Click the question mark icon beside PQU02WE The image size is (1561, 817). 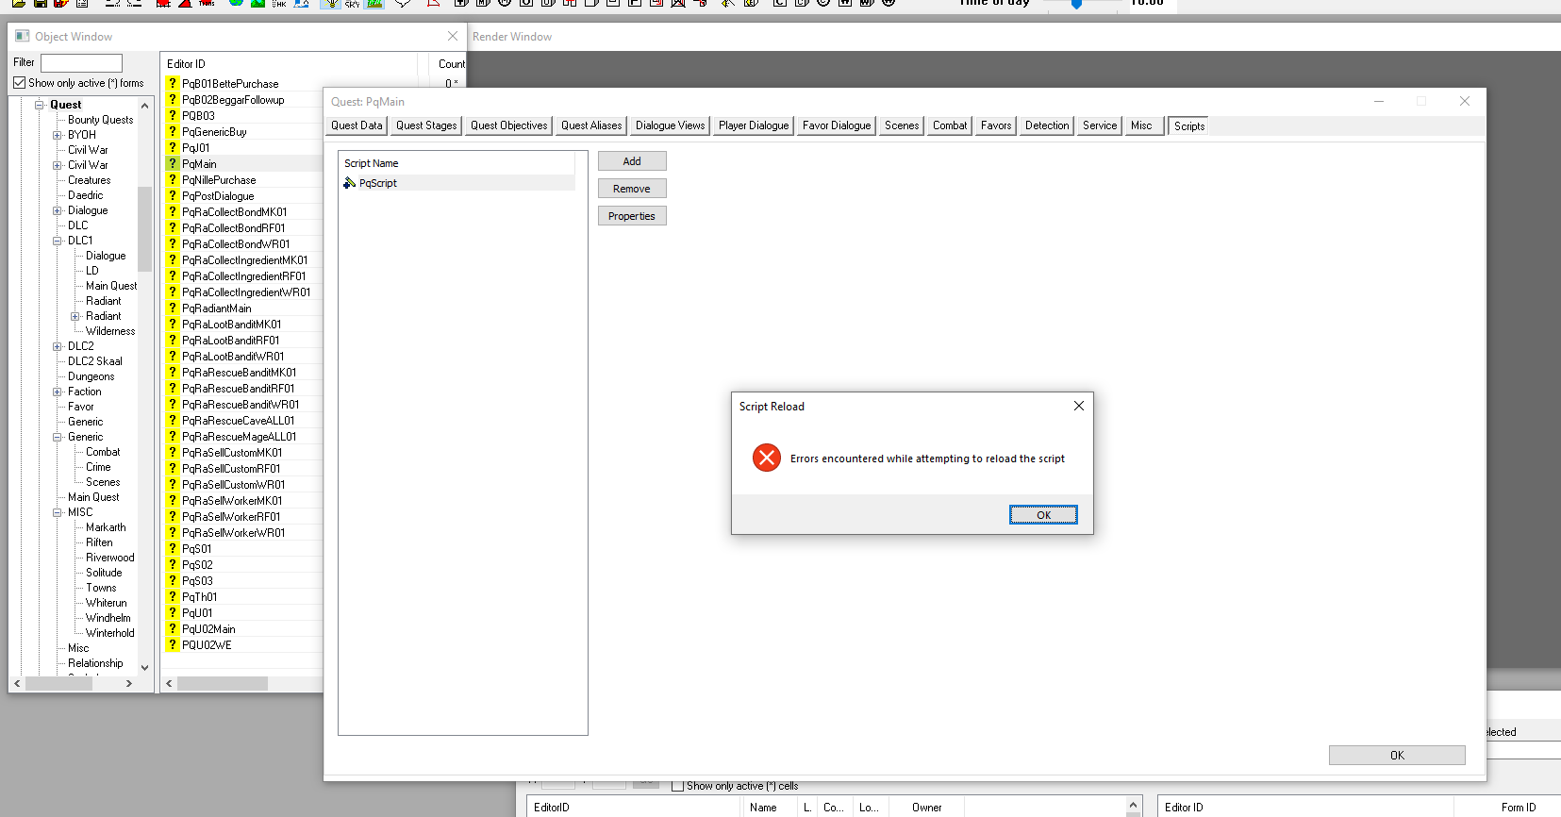(x=173, y=644)
